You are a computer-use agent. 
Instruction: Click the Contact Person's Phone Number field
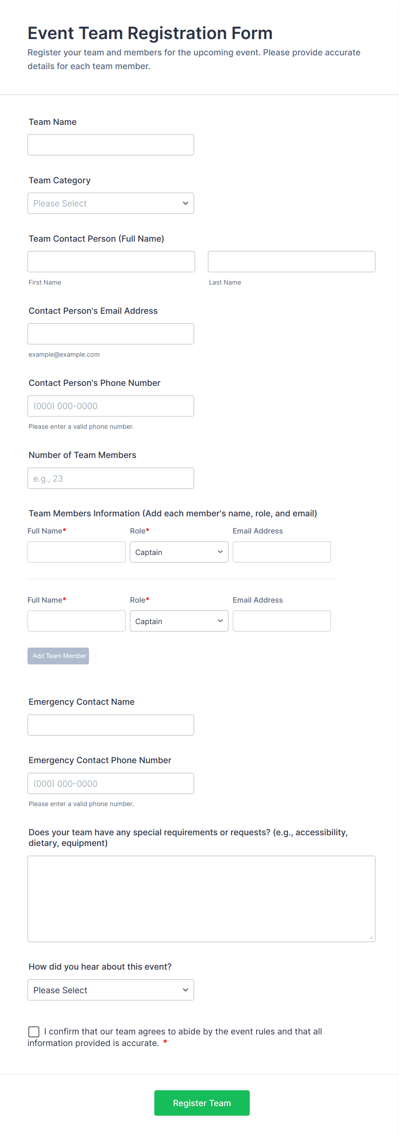pos(110,406)
